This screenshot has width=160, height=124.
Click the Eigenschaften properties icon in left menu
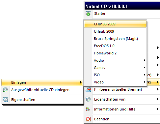coord(5,100)
